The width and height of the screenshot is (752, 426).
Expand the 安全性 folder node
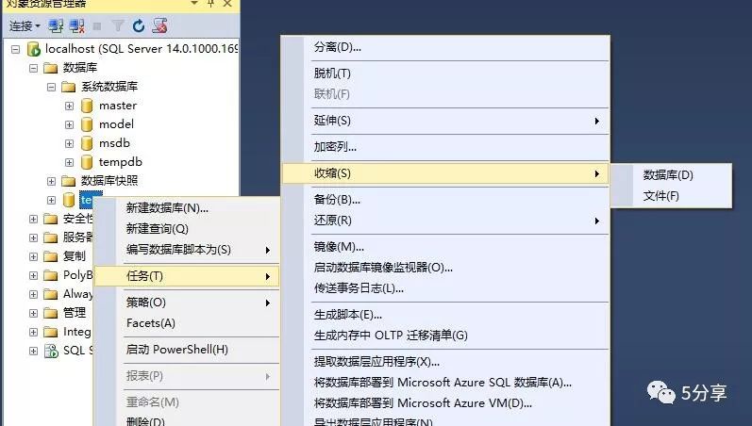[34, 219]
